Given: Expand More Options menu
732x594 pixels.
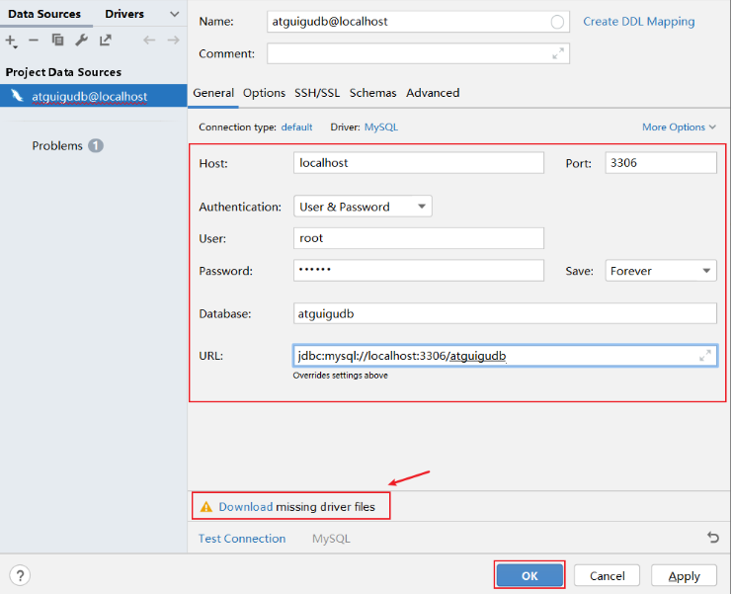Looking at the screenshot, I should [679, 127].
